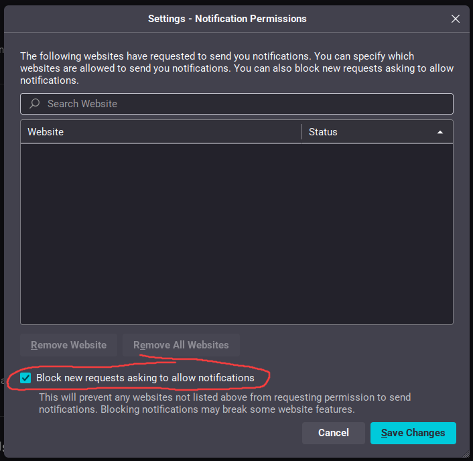
Task: Uncheck the Block new requests checkbox
Action: coord(25,378)
